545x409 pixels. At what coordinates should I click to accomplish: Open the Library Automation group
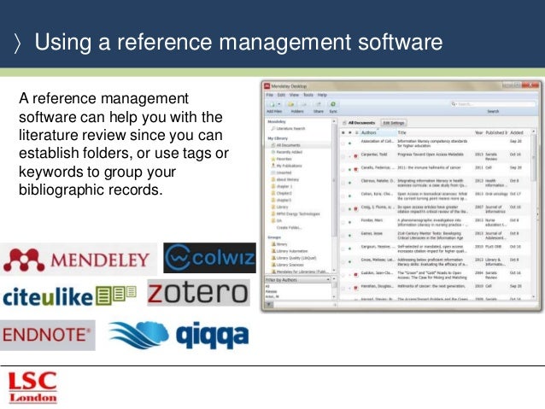click(x=290, y=251)
